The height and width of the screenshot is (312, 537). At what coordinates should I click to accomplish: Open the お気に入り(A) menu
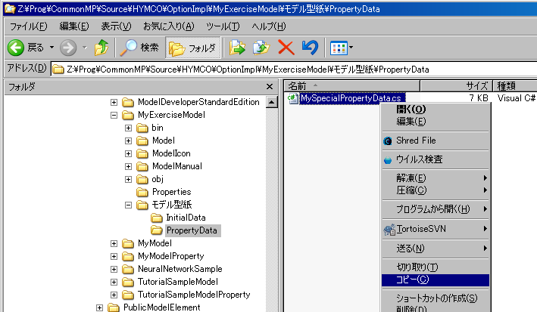169,26
